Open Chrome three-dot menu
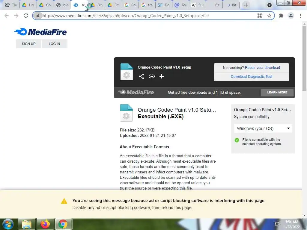This screenshot has height=230, width=307. [x=300, y=16]
